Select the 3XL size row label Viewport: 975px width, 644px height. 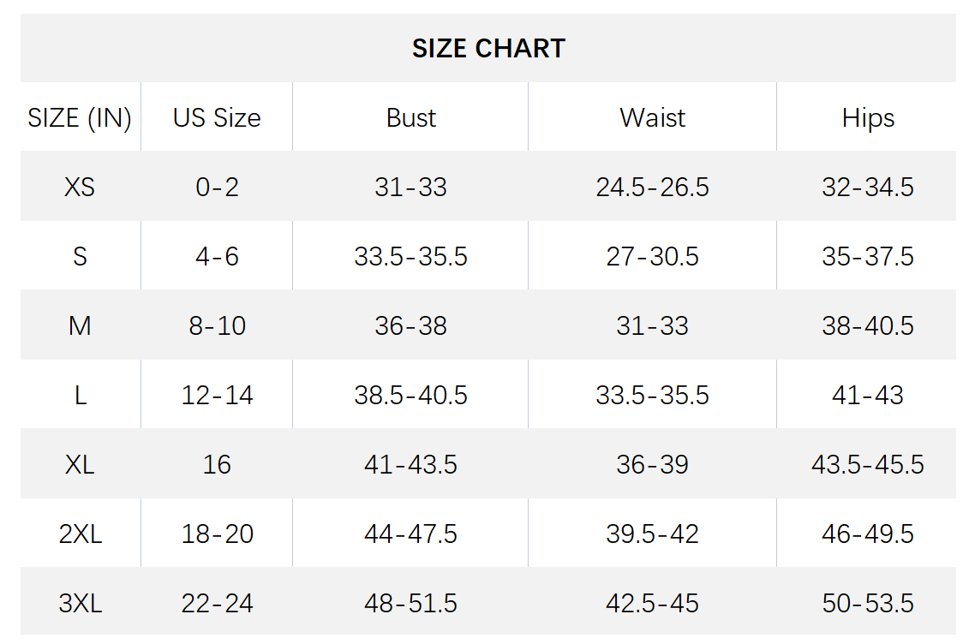(81, 604)
